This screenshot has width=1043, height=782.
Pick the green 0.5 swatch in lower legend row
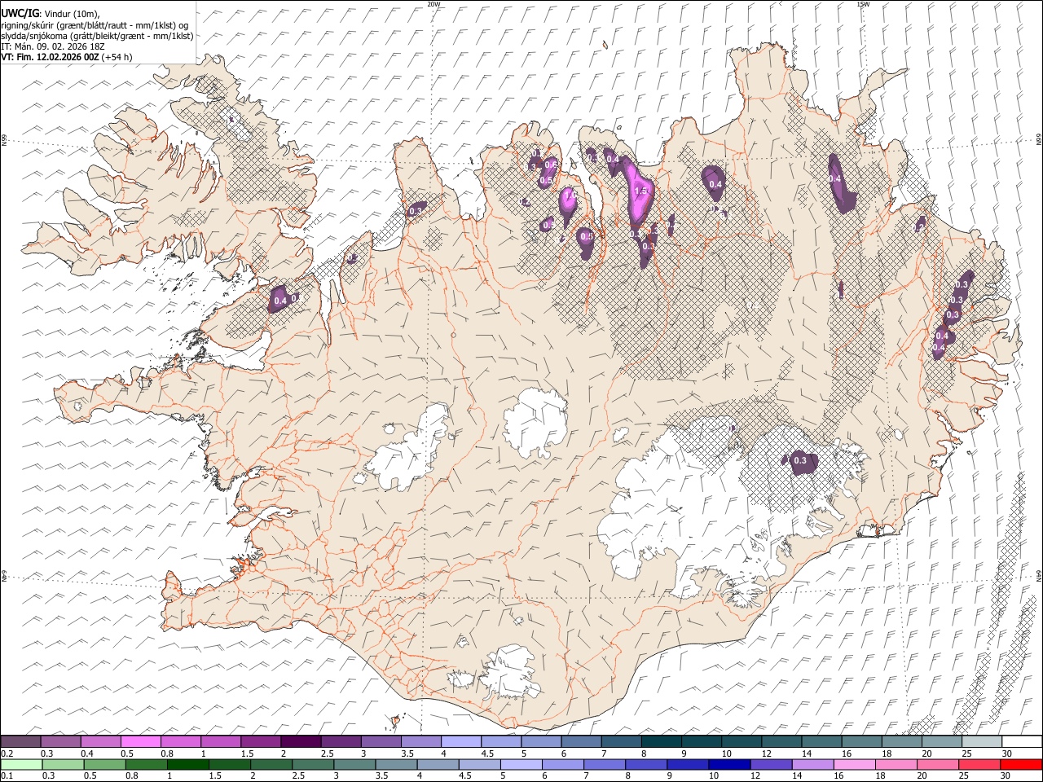(105, 764)
